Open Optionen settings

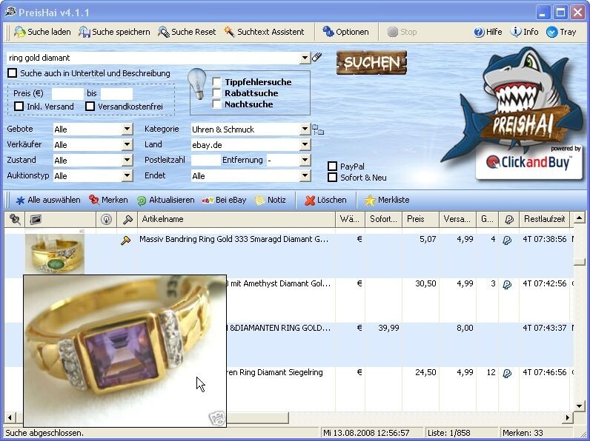pyautogui.click(x=345, y=32)
